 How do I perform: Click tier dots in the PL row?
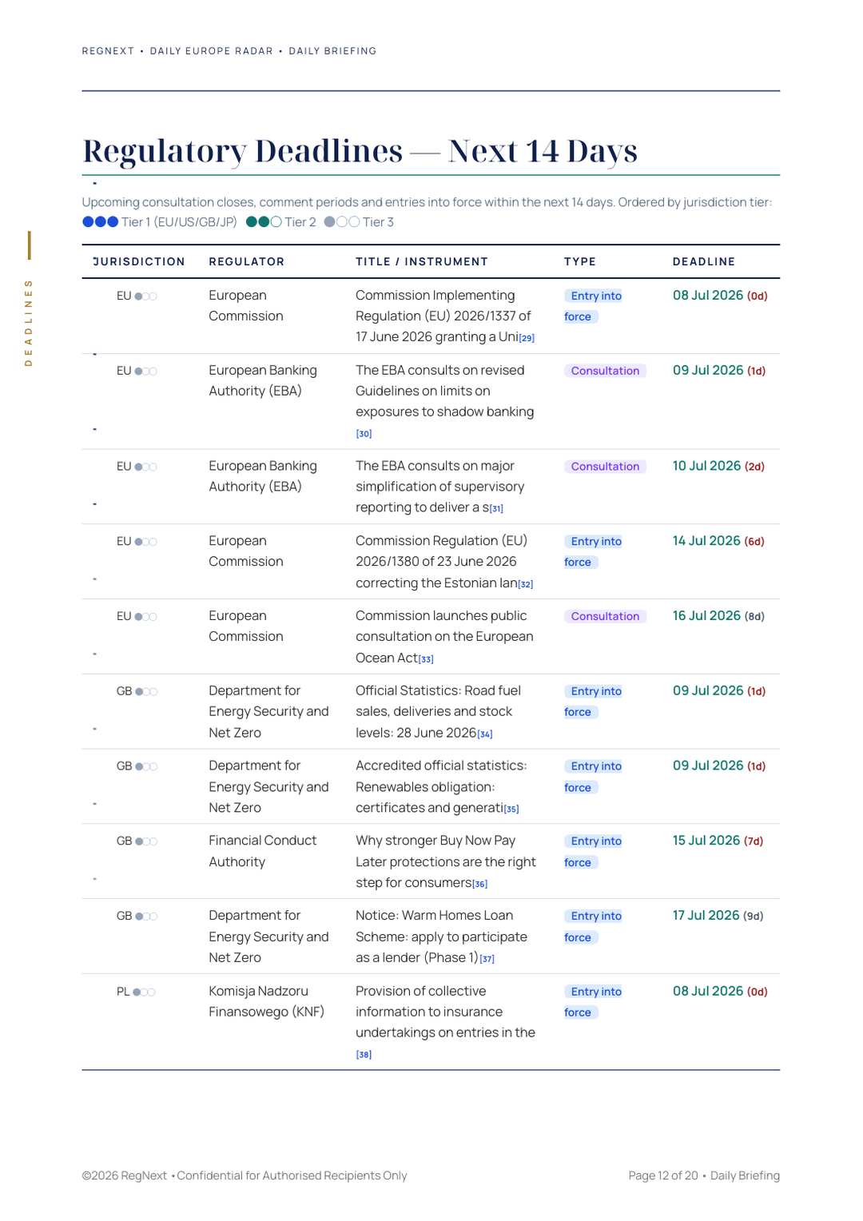point(144,992)
